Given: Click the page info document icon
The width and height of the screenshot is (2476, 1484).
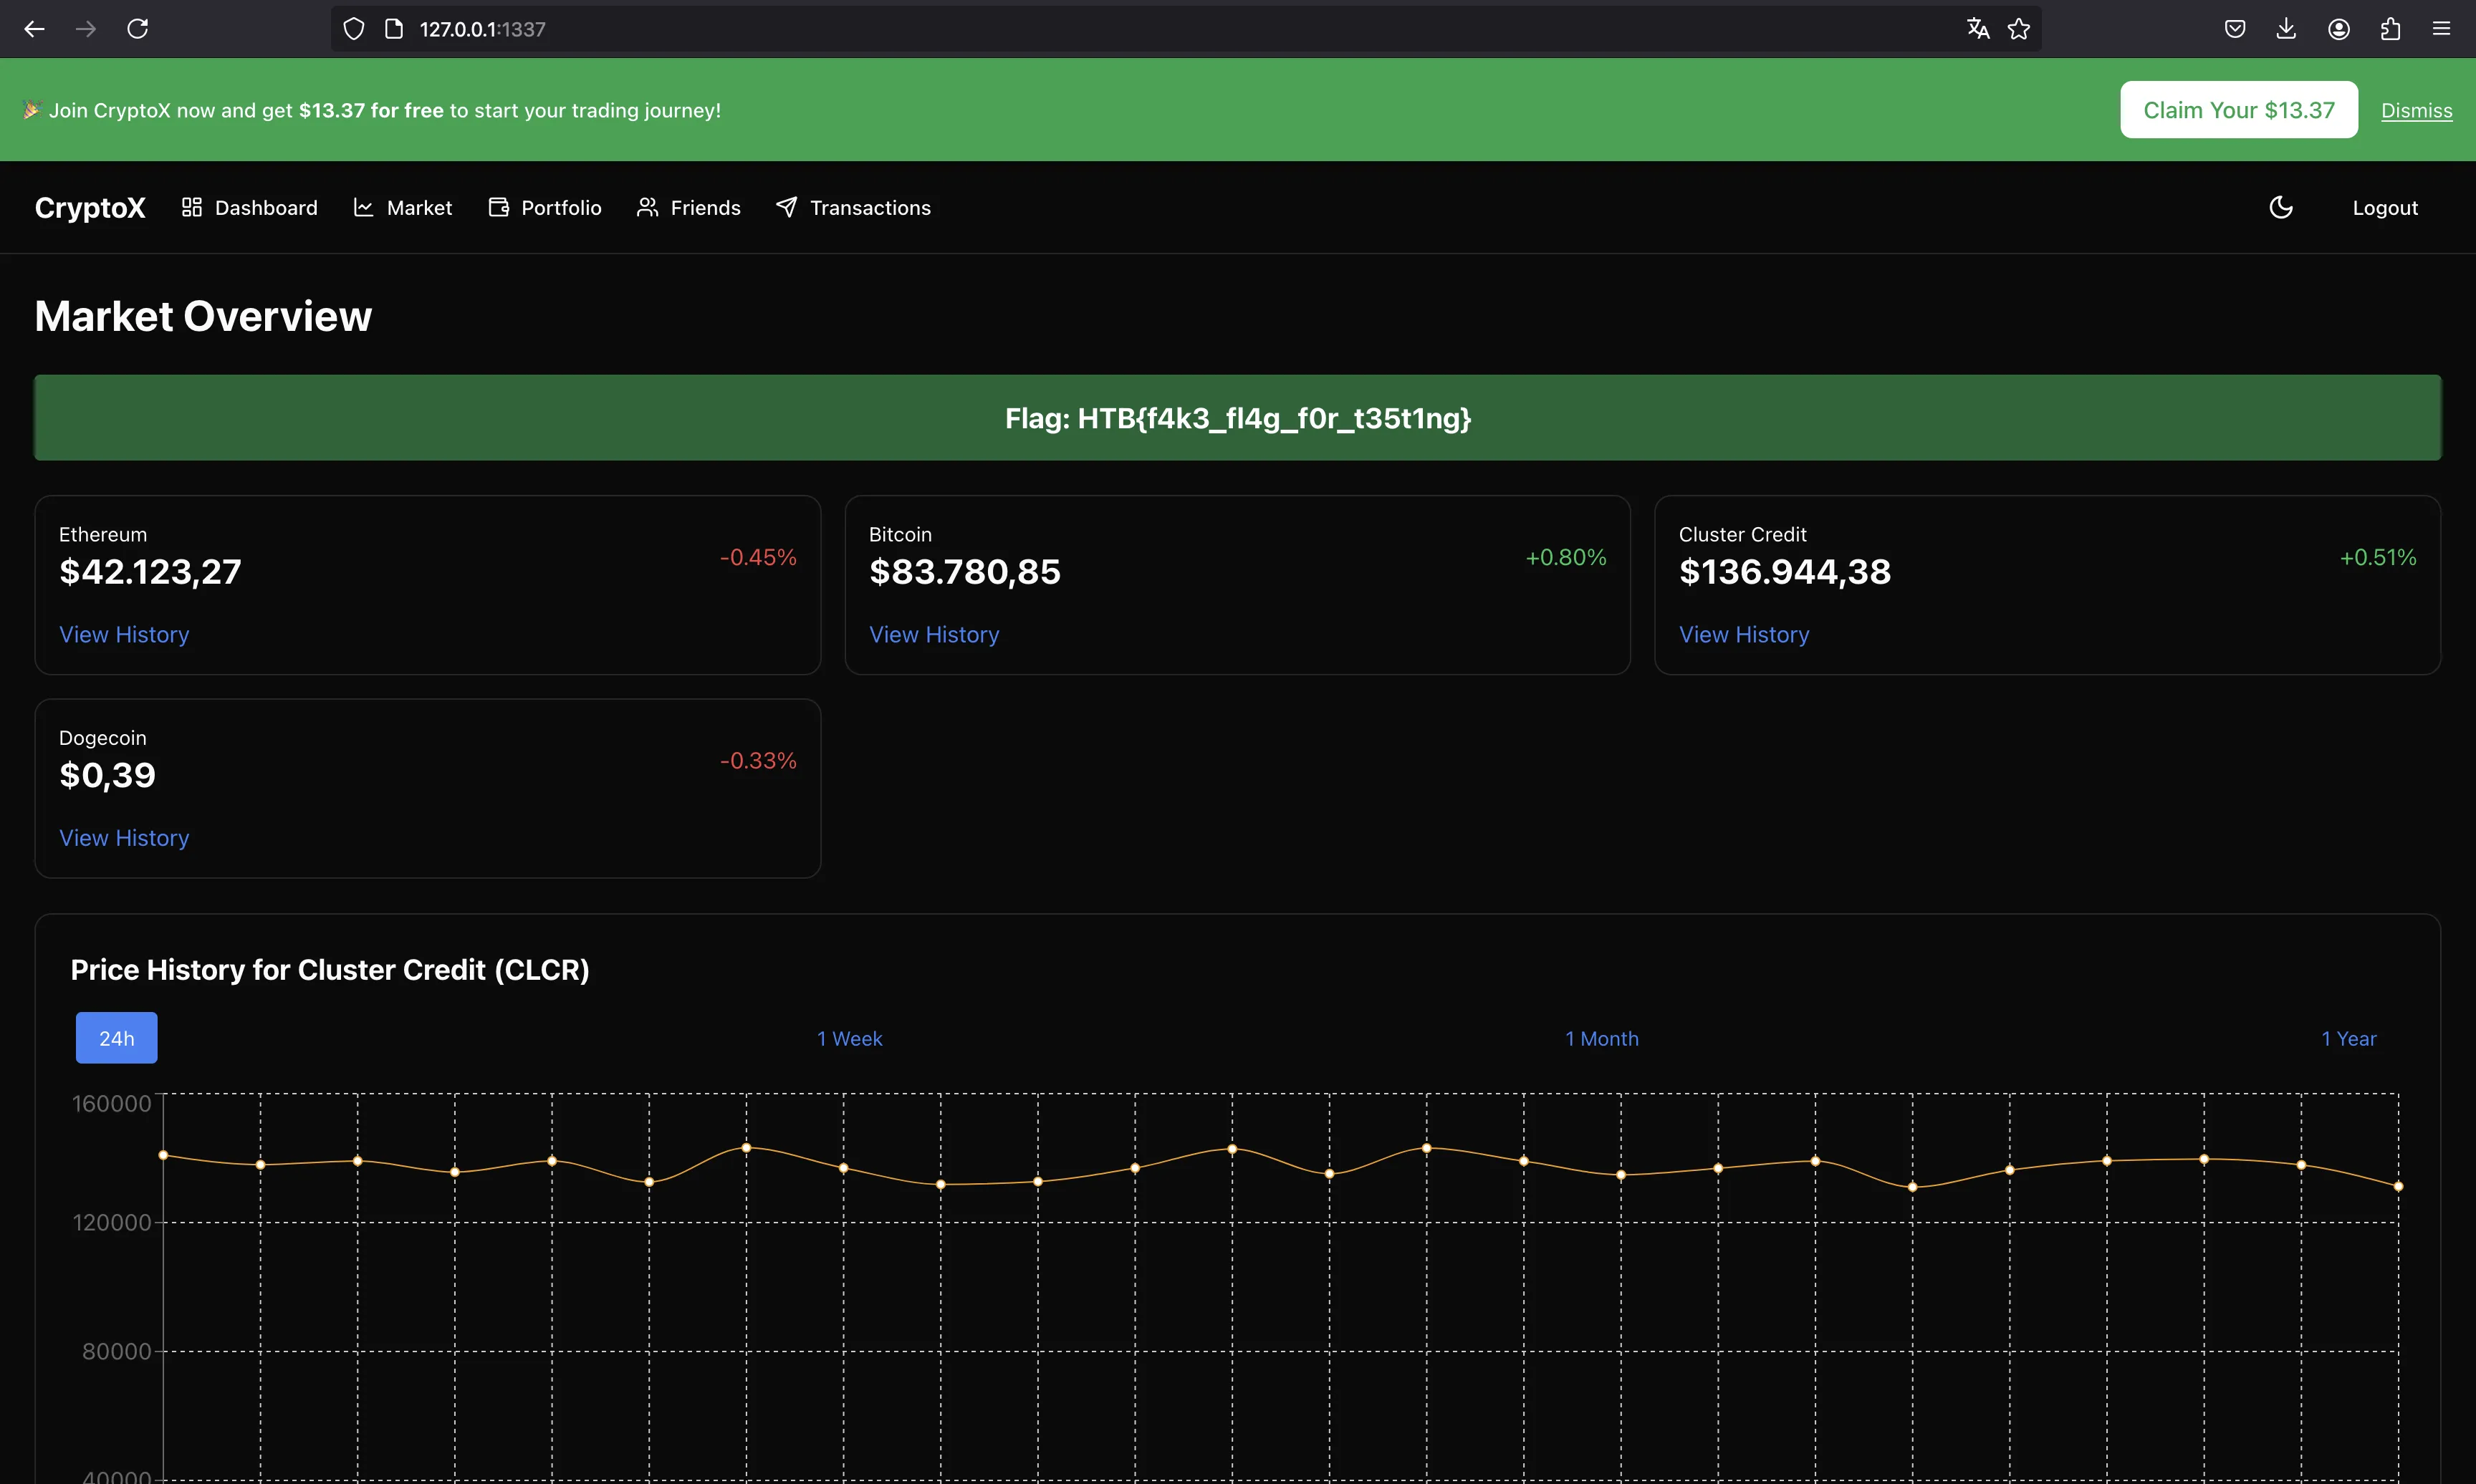Looking at the screenshot, I should [x=394, y=29].
